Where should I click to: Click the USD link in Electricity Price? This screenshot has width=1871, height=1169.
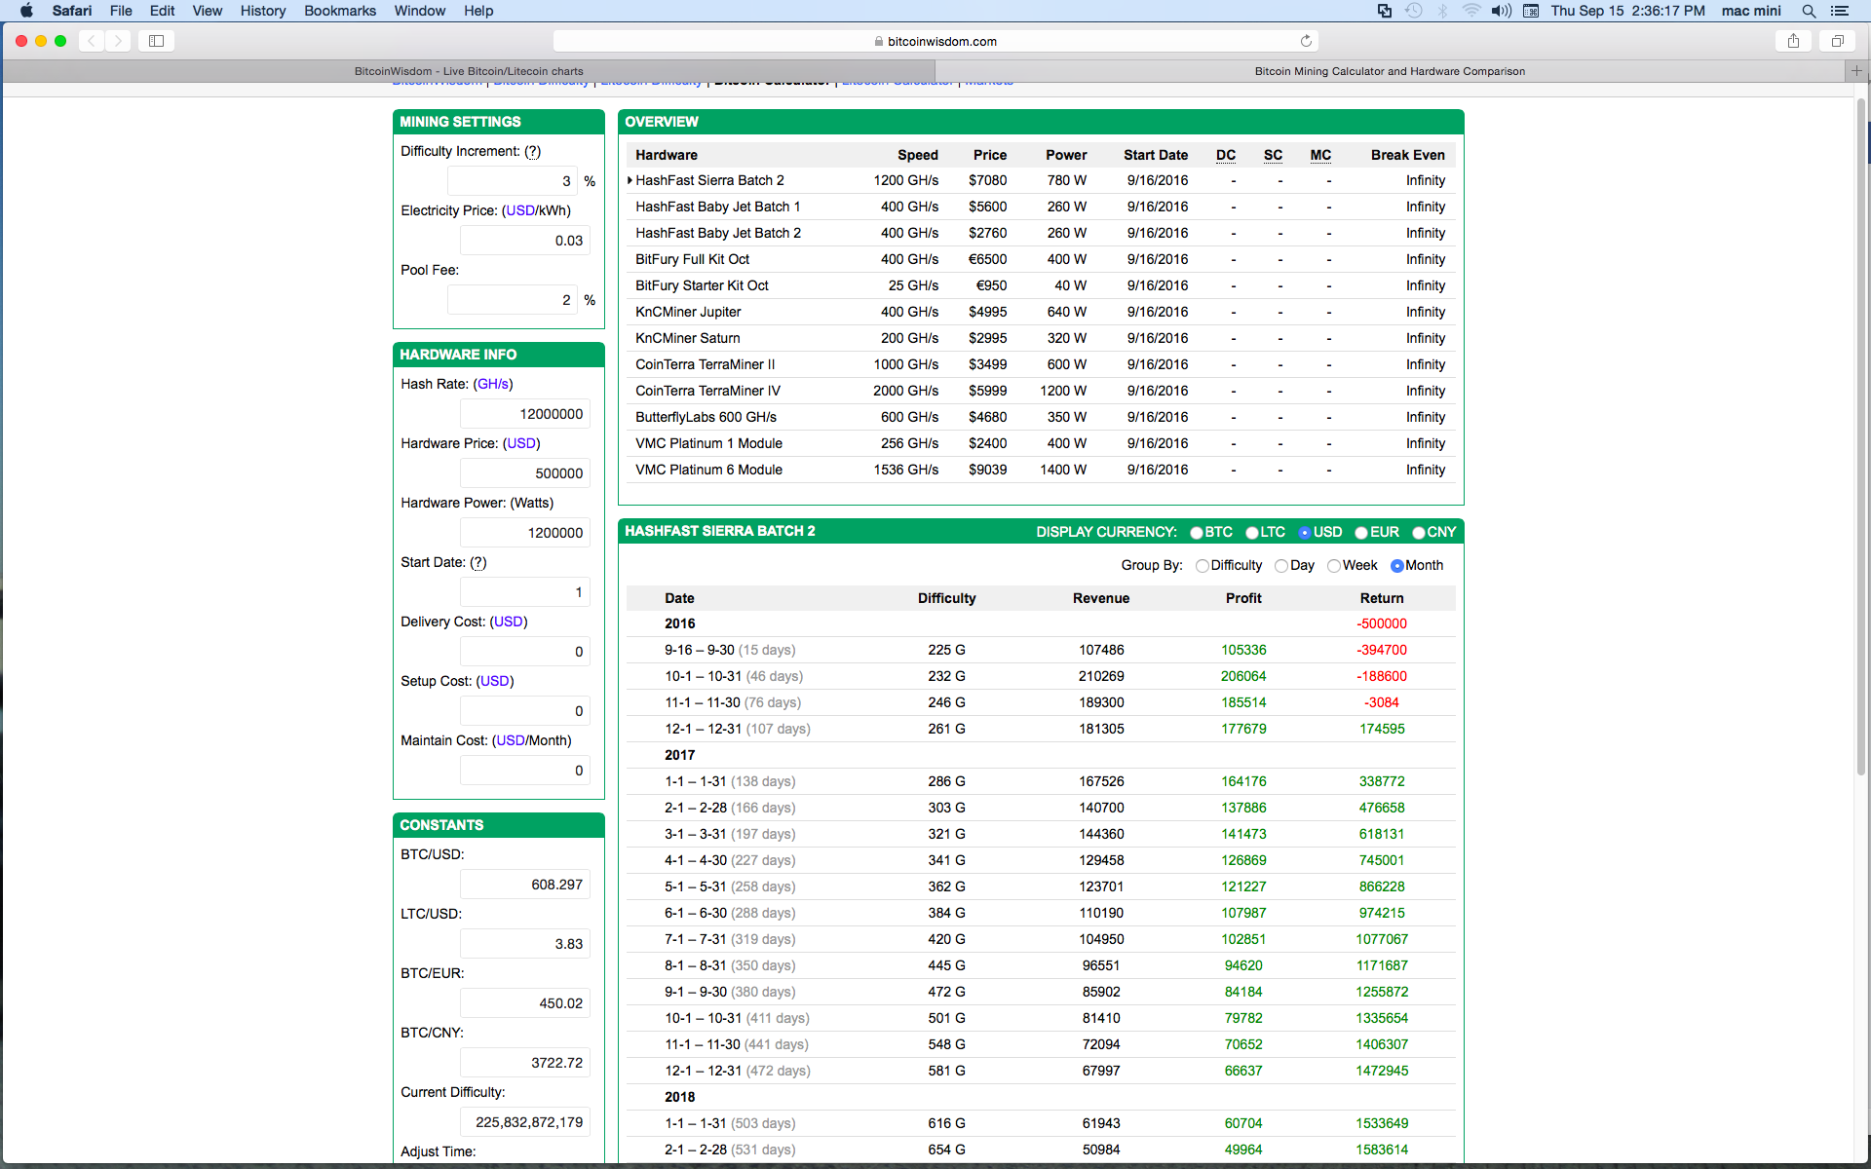click(520, 210)
